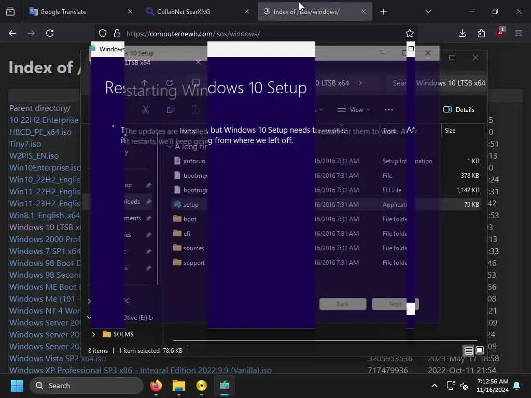Viewport: 531px width, 398px height.
Task: Open the Firefox downloads panel
Action: point(462,33)
